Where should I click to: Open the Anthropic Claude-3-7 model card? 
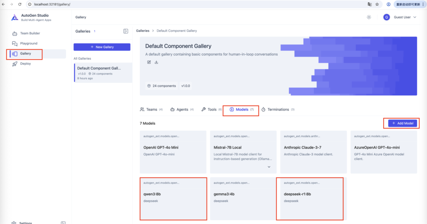[x=314, y=152]
